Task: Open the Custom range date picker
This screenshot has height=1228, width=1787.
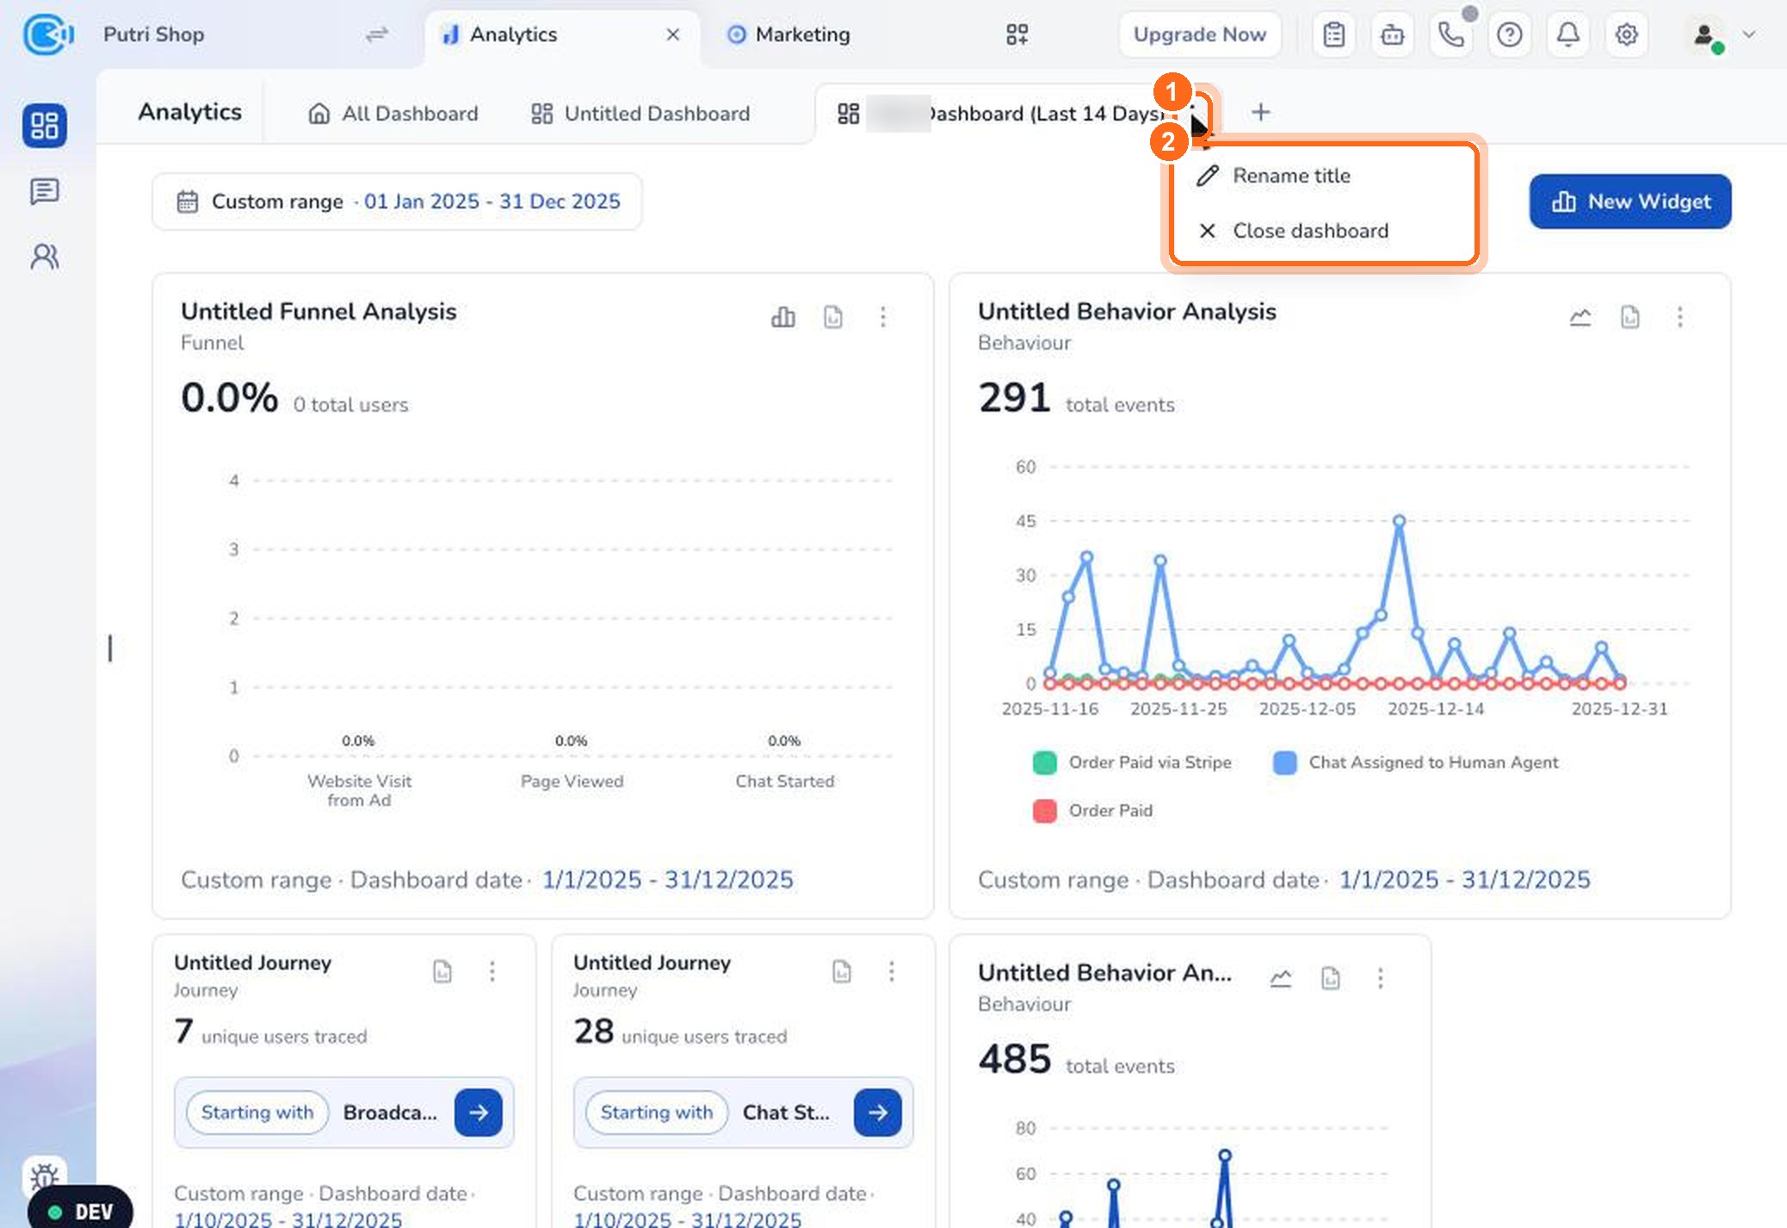Action: coord(397,202)
